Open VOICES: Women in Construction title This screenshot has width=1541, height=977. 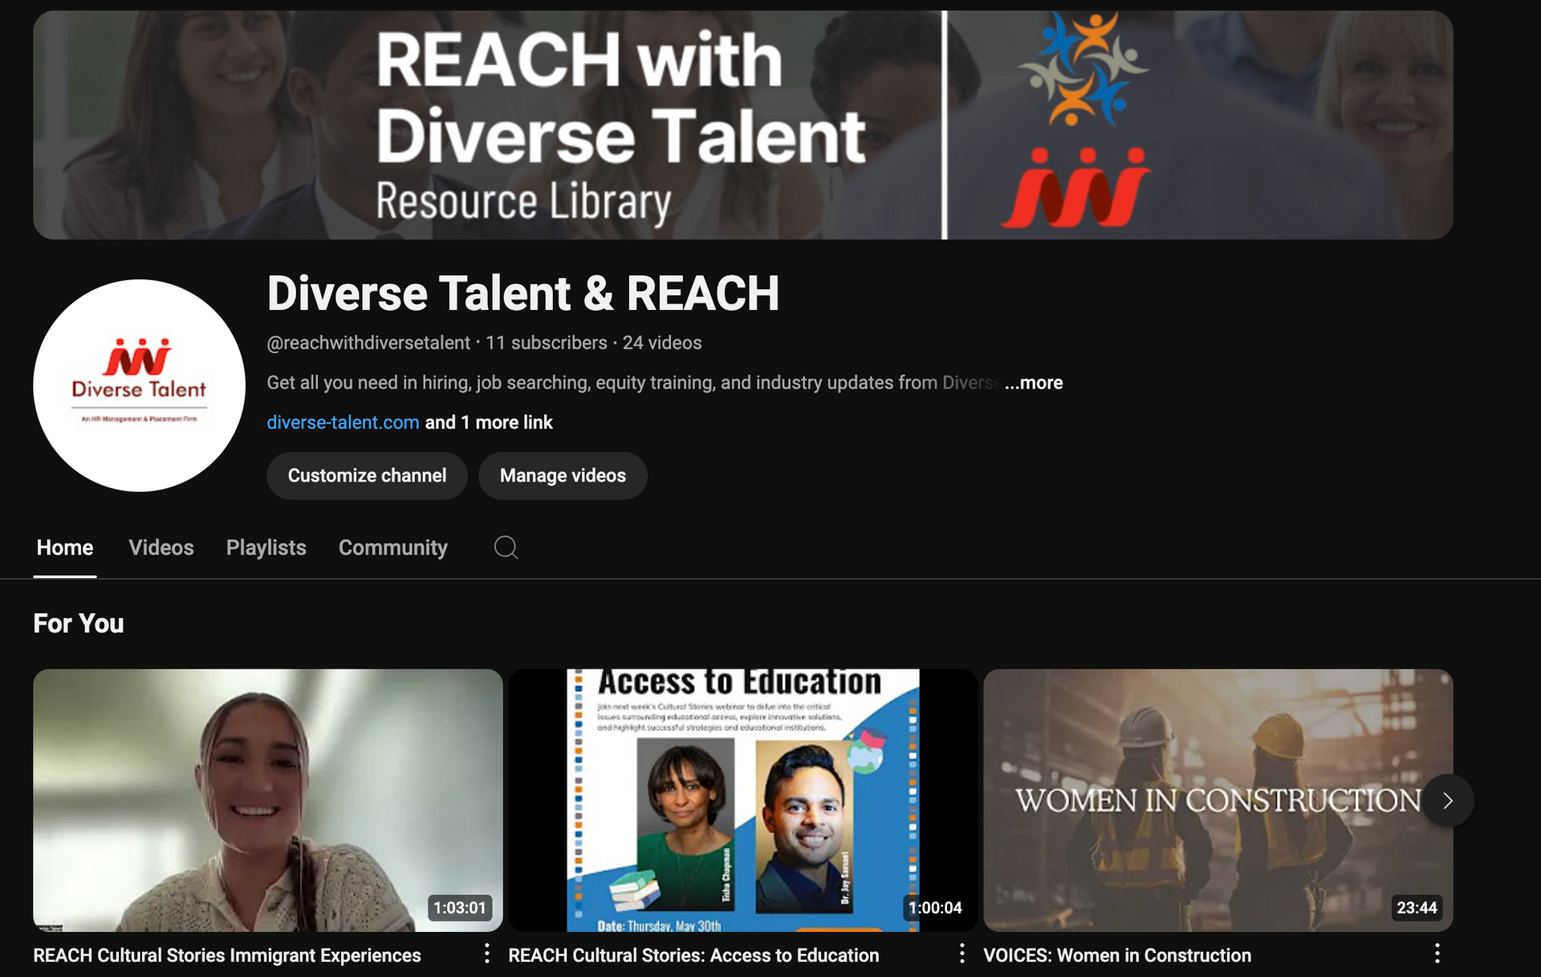[x=1117, y=955]
